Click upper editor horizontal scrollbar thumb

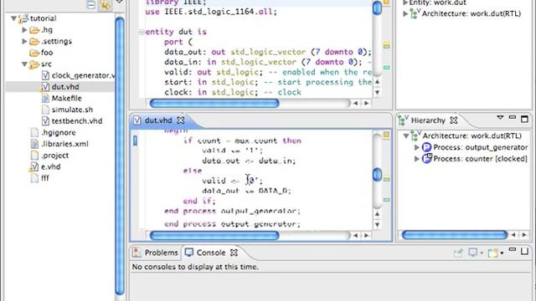(214, 103)
